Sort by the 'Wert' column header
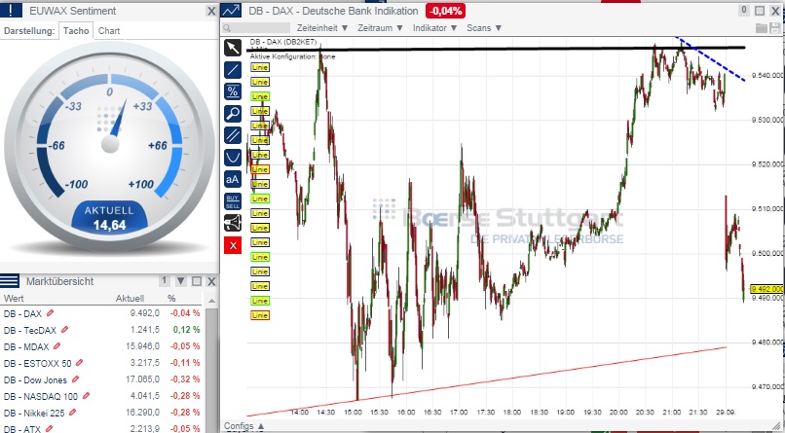785x433 pixels. click(x=14, y=299)
